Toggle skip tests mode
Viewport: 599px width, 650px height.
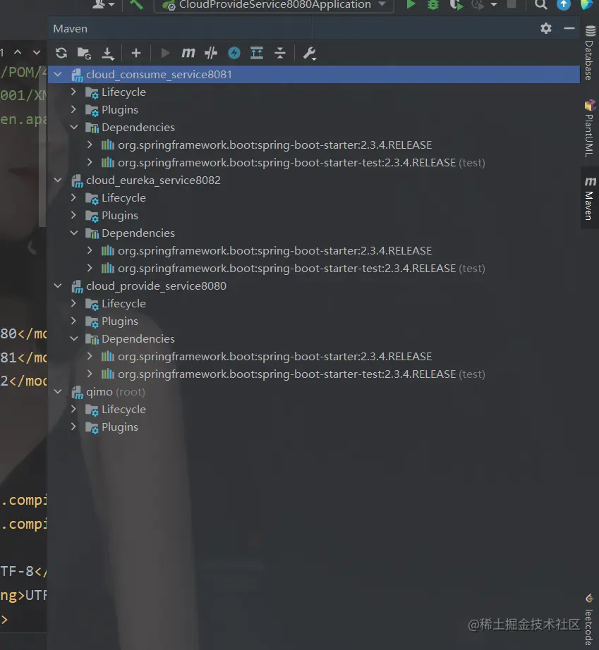(211, 53)
